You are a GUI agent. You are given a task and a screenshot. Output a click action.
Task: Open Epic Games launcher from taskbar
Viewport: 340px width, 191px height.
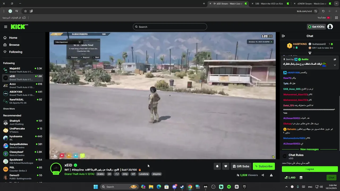pyautogui.click(x=244, y=187)
